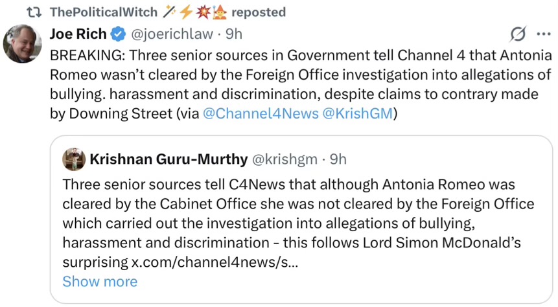
Task: Open the three-dot more options menu
Action: tap(542, 34)
